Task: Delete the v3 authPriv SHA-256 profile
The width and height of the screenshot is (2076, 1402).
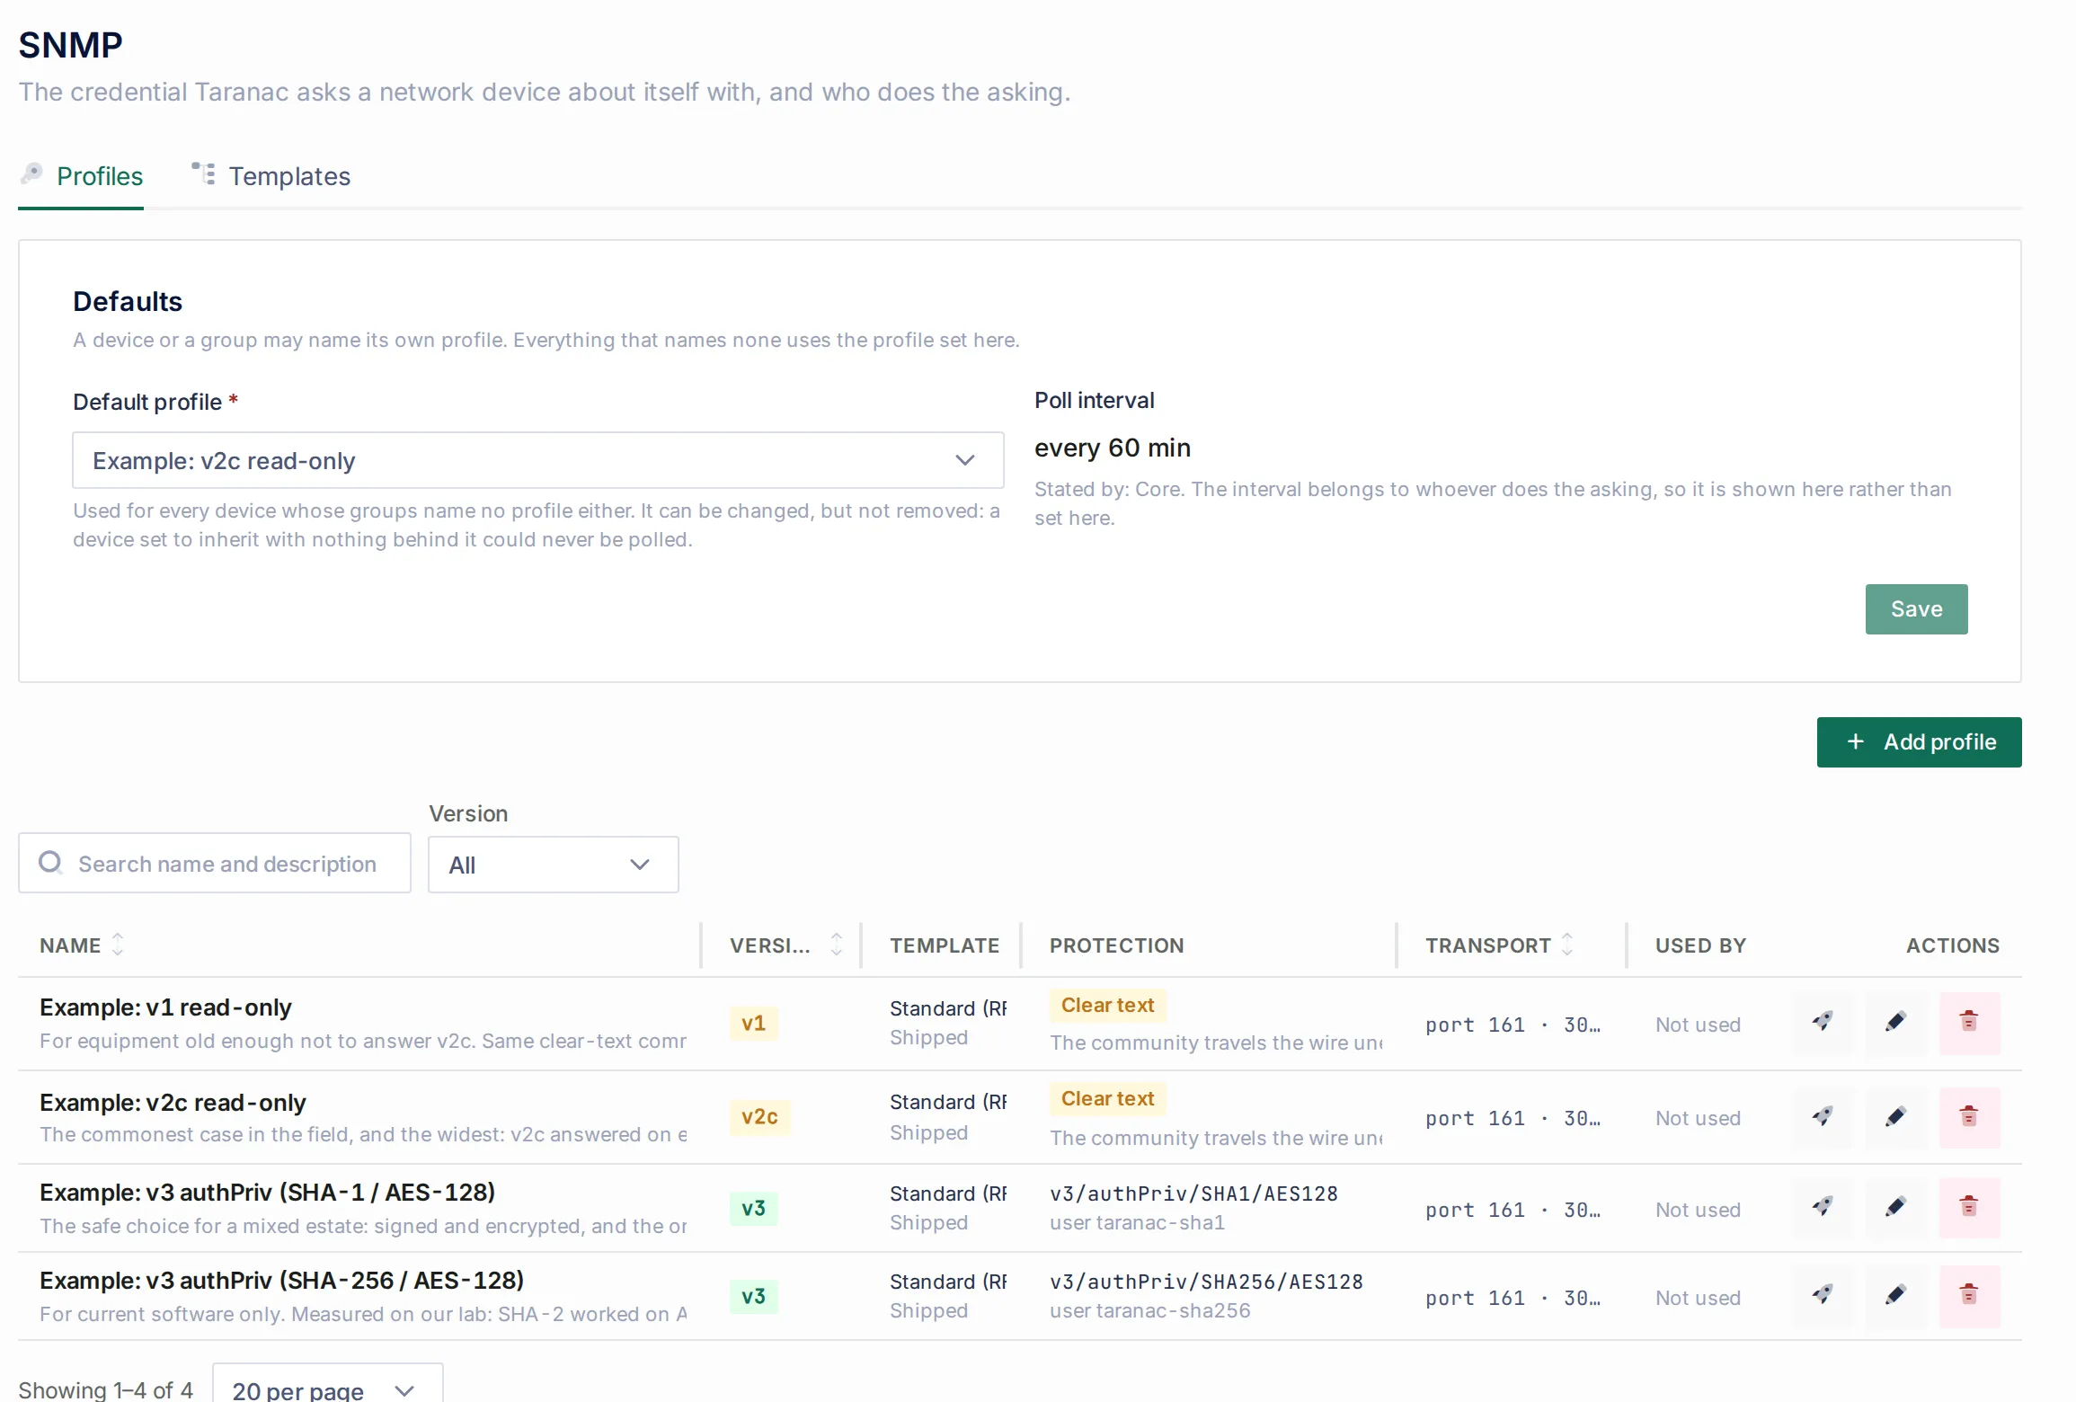Action: coord(1969,1296)
